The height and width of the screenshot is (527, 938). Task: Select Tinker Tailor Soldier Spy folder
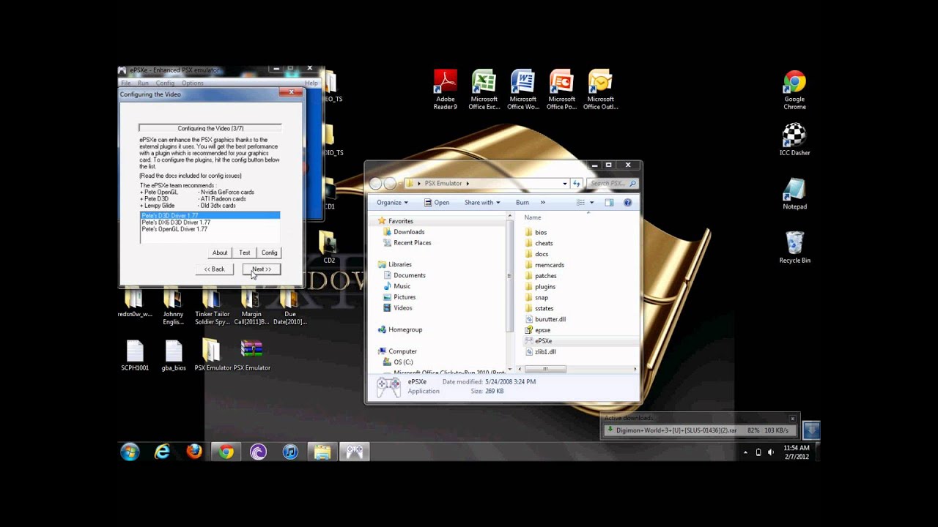click(212, 307)
